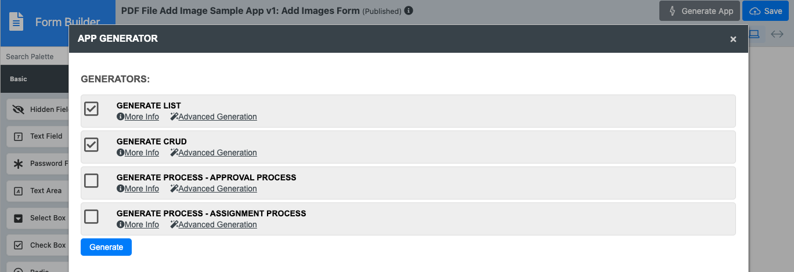The height and width of the screenshot is (272, 794).
Task: Select the Password Field asterisk icon
Action: coord(18,164)
